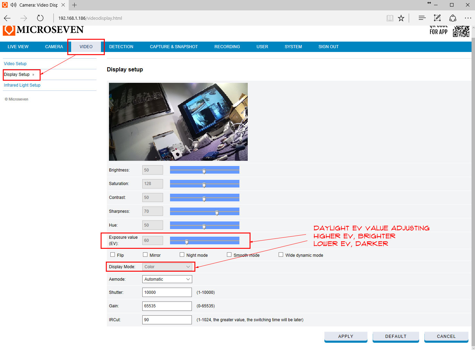Go to CAPTURE & SNAPSHOT tab

tap(173, 47)
